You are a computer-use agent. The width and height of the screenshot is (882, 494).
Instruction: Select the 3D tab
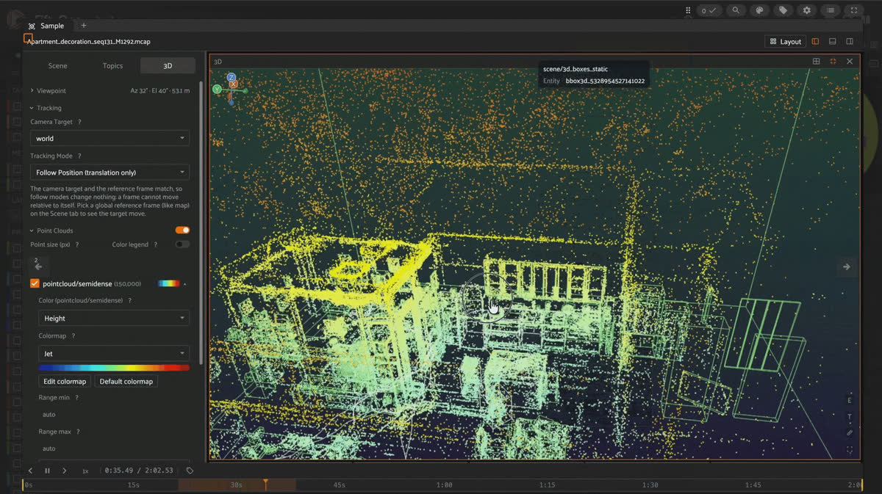168,66
